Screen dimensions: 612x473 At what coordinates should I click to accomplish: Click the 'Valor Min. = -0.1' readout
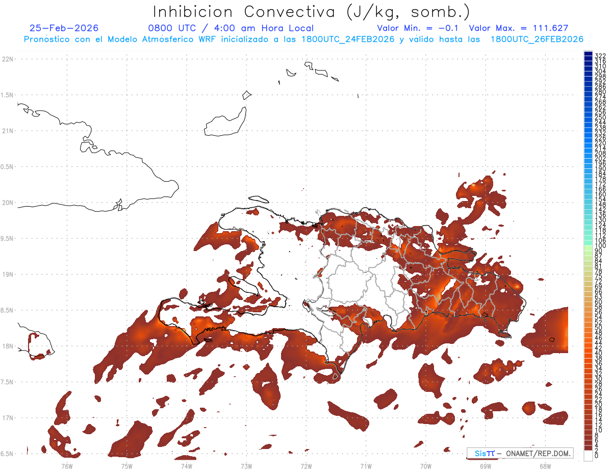(x=418, y=28)
